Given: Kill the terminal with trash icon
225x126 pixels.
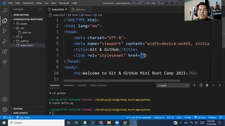Looking at the screenshot, I should point(207,85).
